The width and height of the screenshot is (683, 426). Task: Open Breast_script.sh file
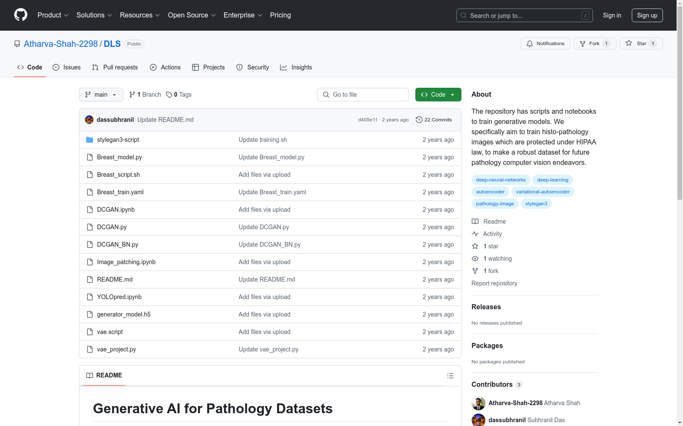(x=118, y=175)
